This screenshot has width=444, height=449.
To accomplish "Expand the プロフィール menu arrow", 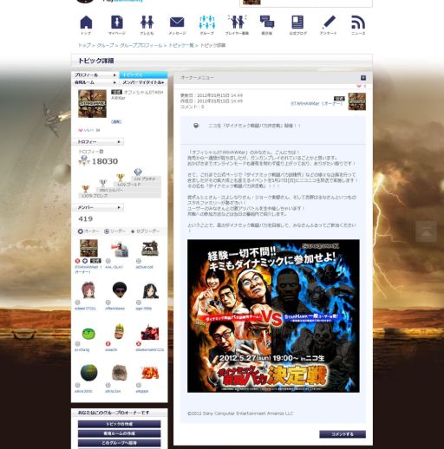I will [114, 75].
